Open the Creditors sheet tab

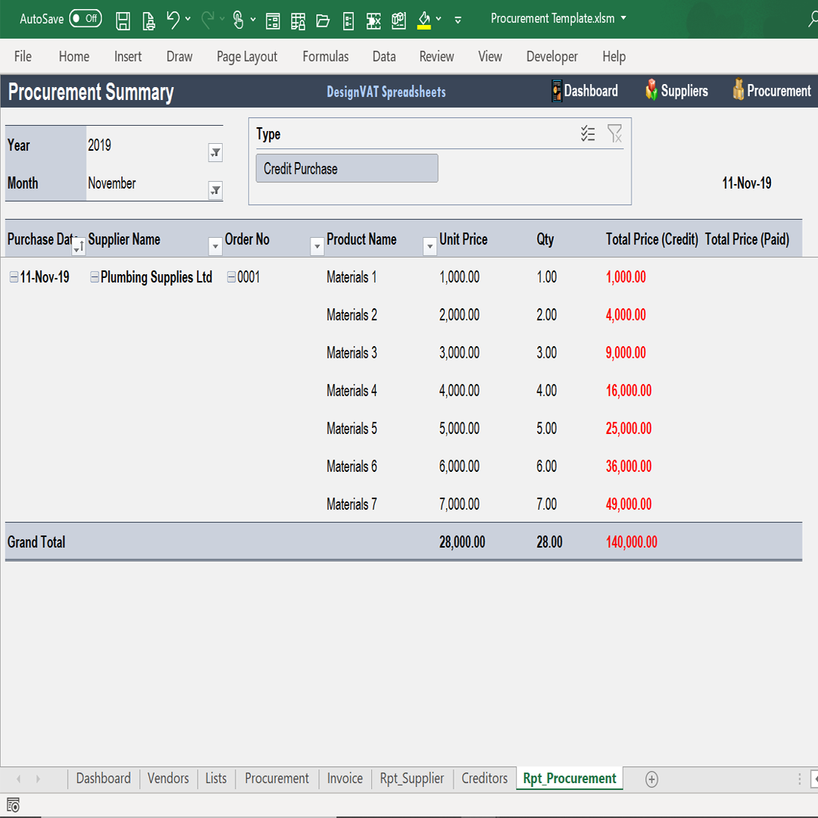coord(484,778)
